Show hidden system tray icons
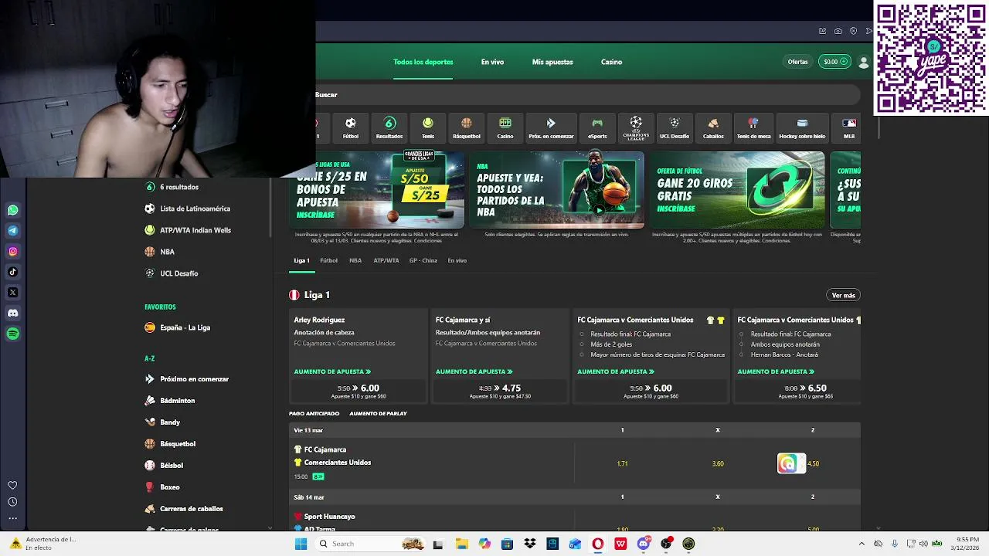 pyautogui.click(x=862, y=544)
